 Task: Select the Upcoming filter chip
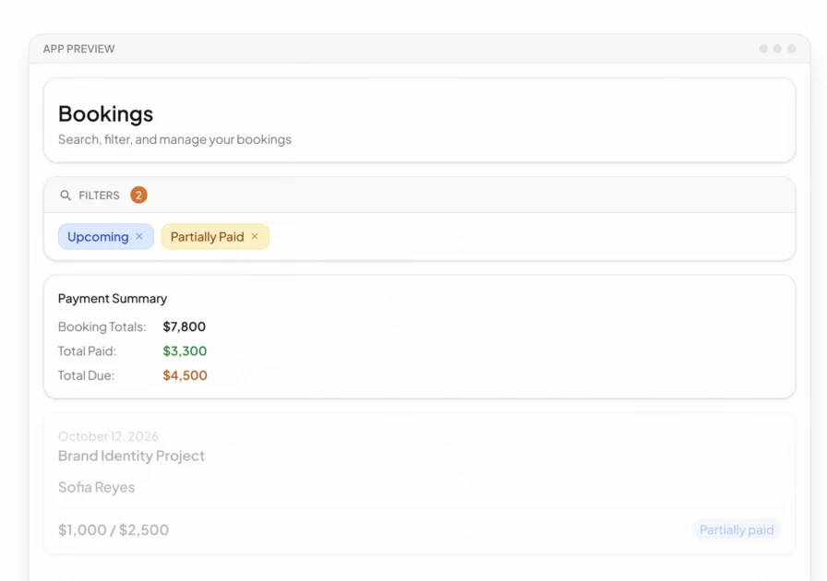click(x=106, y=237)
